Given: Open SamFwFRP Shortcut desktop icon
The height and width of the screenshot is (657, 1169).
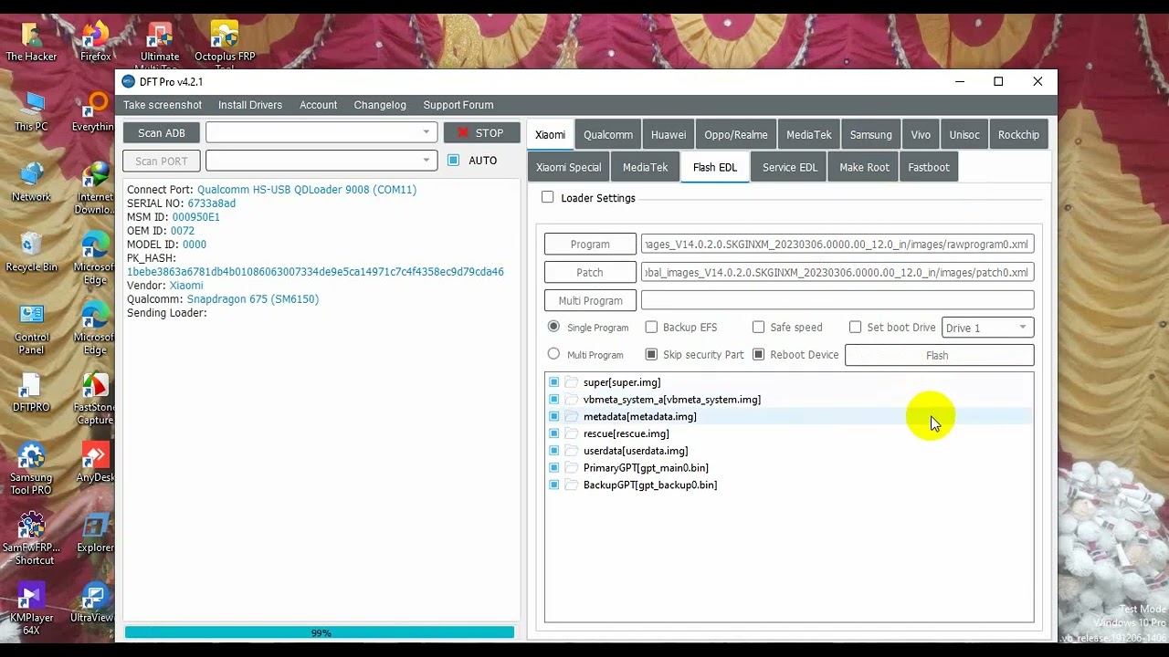Looking at the screenshot, I should pos(31,538).
